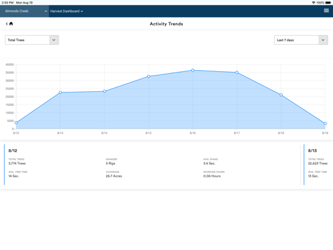This screenshot has height=250, width=333.
Task: Click the 2:50 PM status bar clock
Action: 7,2
